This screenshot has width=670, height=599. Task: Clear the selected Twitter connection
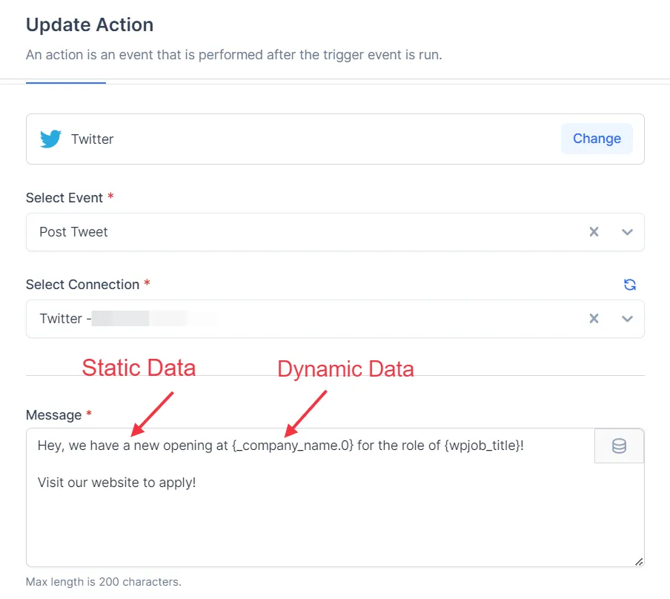594,319
